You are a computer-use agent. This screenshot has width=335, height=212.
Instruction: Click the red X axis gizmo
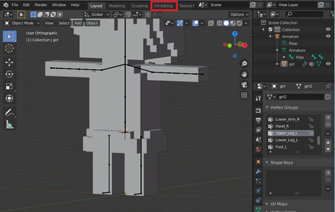point(245,45)
